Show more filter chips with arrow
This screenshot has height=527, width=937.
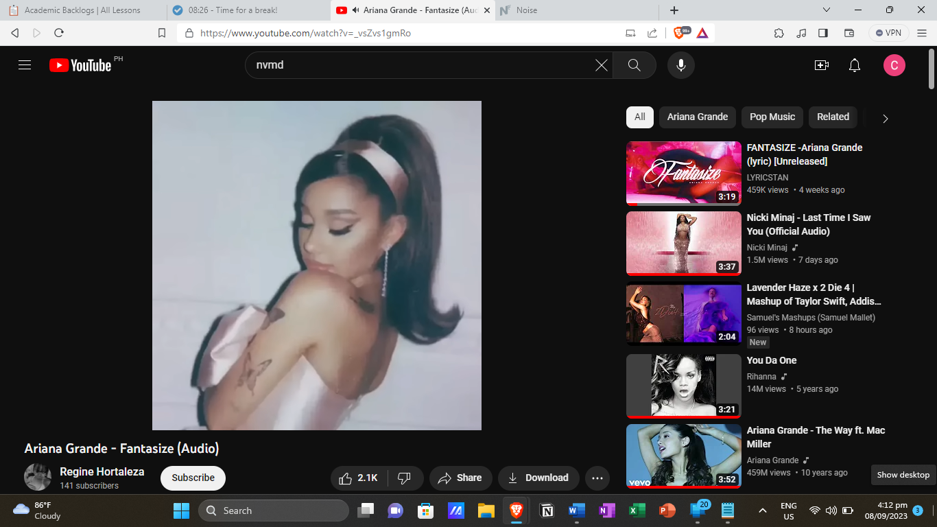[885, 118]
